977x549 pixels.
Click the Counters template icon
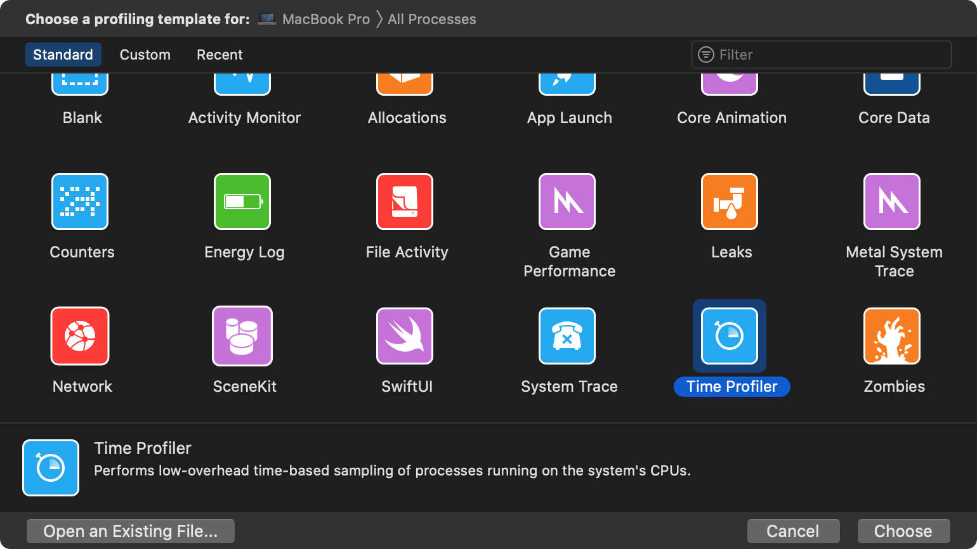80,202
